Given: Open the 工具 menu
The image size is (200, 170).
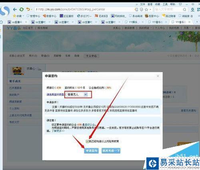Looking at the screenshot, I should coord(165,4).
